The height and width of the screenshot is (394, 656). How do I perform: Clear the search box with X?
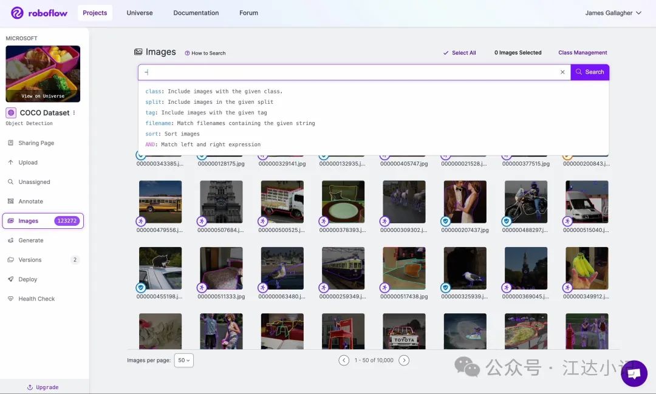[562, 72]
